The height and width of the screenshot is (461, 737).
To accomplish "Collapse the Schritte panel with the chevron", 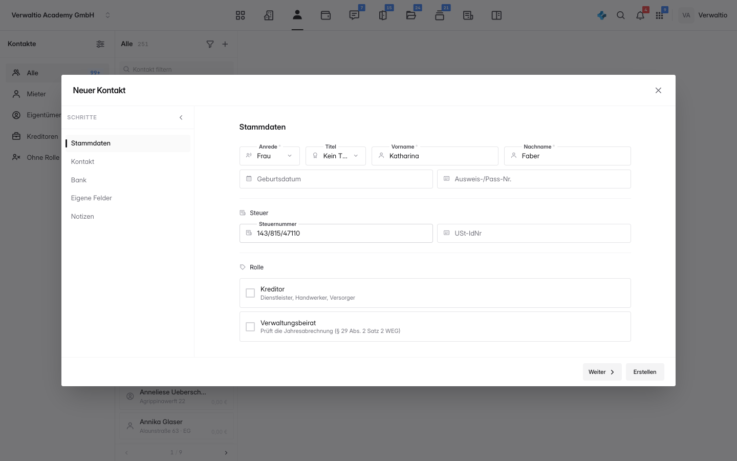I will click(181, 117).
